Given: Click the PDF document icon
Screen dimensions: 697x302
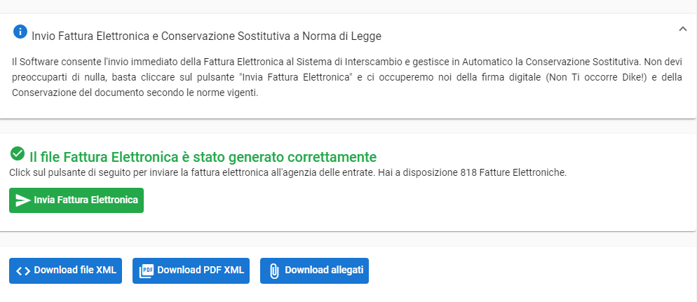Looking at the screenshot, I should (x=147, y=271).
